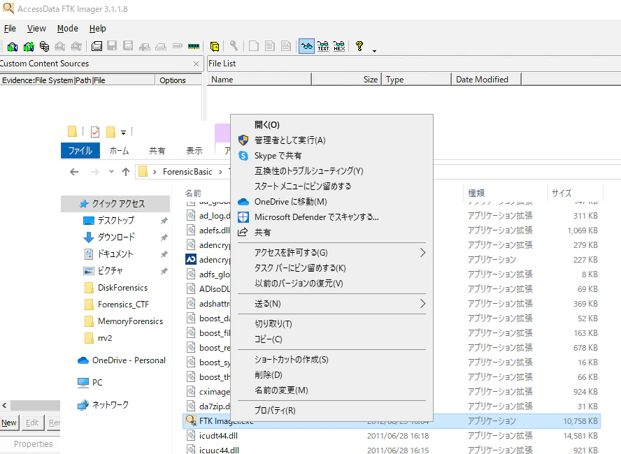This screenshot has width=621, height=454.
Task: Click the Create Disk Image icon
Action: click(97, 46)
